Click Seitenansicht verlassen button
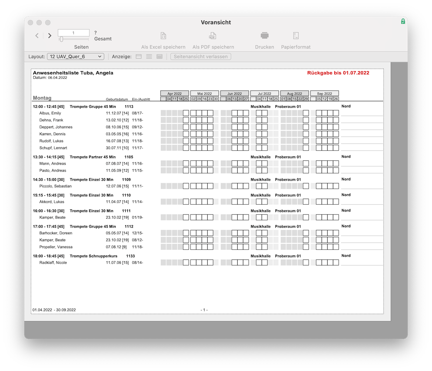This screenshot has height=371, width=432. 201,56
